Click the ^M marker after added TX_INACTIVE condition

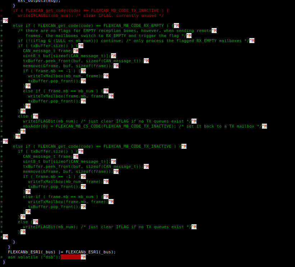184,146
